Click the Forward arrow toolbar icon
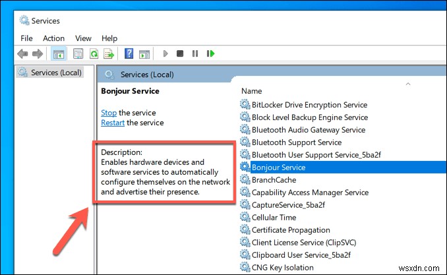Image resolution: width=447 pixels, height=275 pixels. click(x=38, y=53)
